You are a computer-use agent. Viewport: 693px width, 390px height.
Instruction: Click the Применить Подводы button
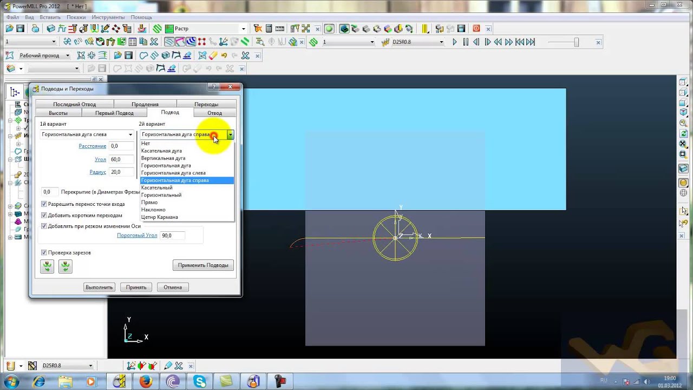coord(203,265)
